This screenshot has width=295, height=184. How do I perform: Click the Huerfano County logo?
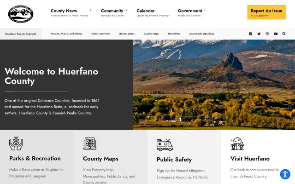coord(21,14)
